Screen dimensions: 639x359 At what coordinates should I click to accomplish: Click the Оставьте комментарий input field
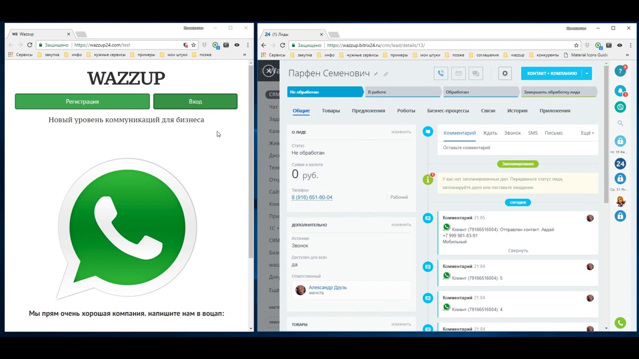coord(518,148)
